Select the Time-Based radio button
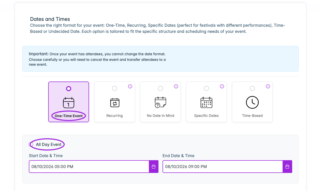321x191 pixels. 252,88
